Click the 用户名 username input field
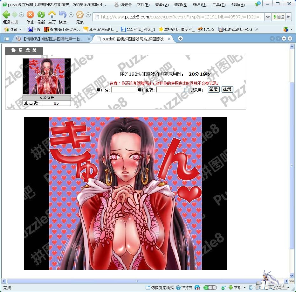The width and height of the screenshot is (296, 292). click(124, 90)
